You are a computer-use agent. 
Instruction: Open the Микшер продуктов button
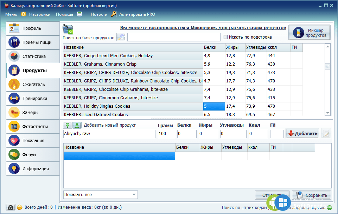point(309,33)
